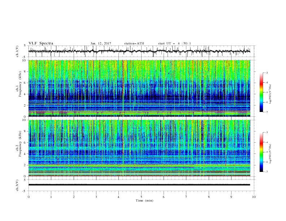286x221 pixels.
Task: Click the "0" tick on the time axis
Action: [x=29, y=197]
